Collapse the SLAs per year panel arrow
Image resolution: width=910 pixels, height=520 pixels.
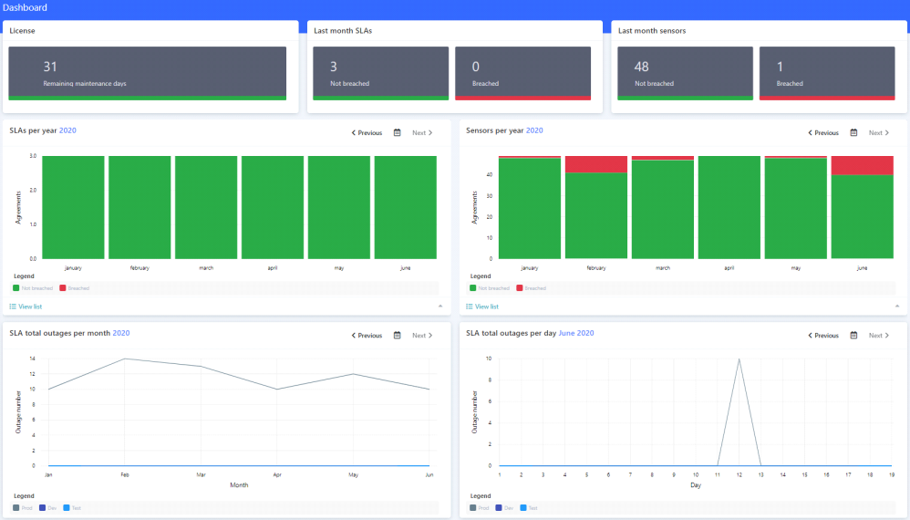tap(440, 306)
